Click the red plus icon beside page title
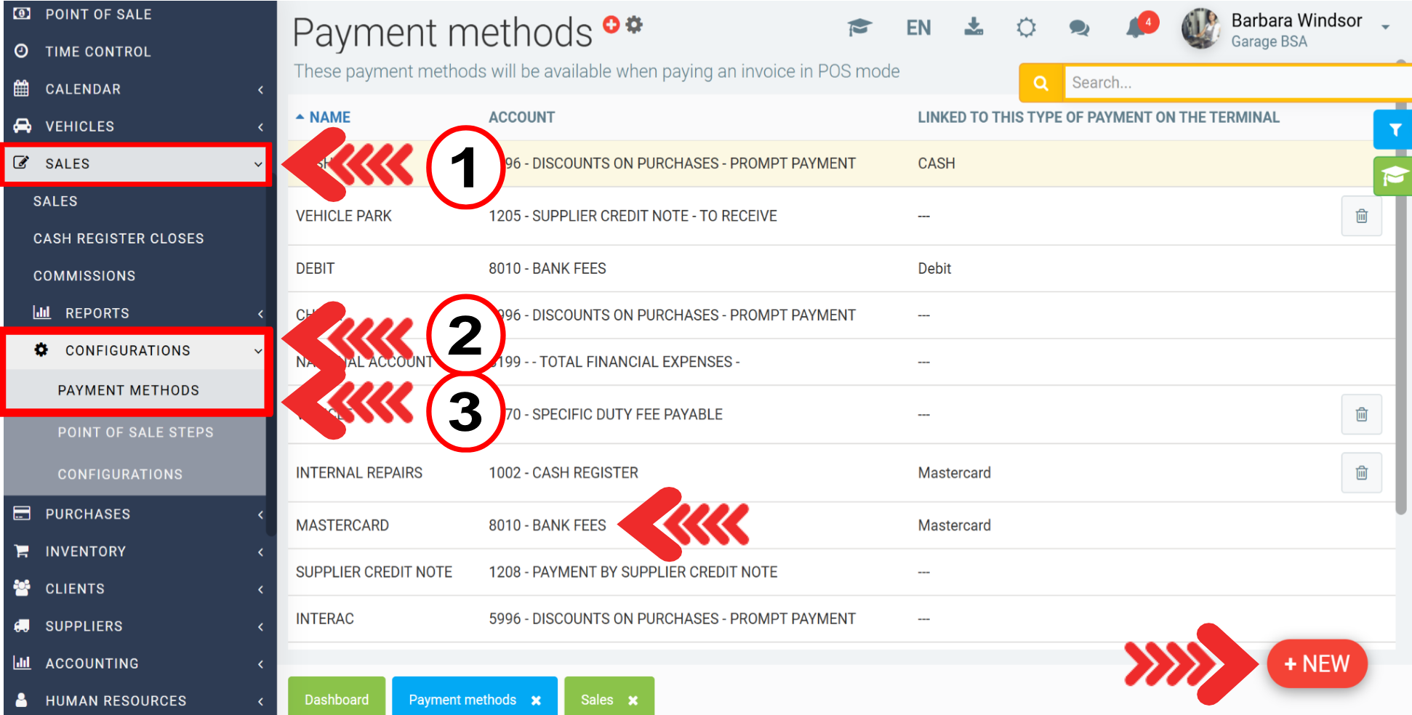Screen dimensions: 1412x715 (611, 25)
